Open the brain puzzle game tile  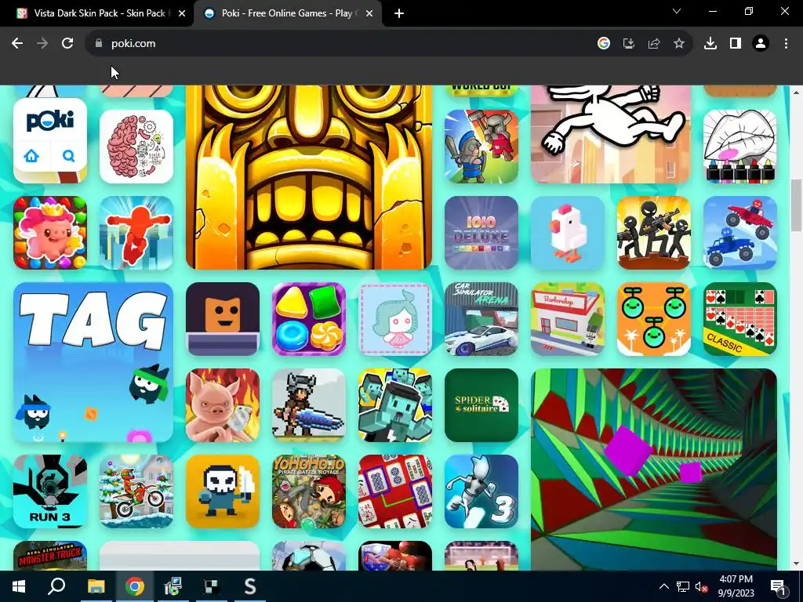pyautogui.click(x=136, y=147)
